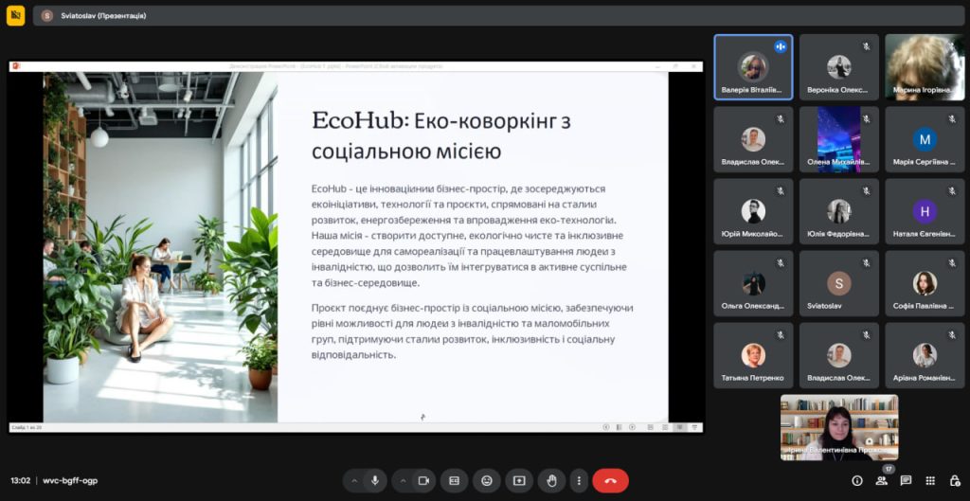Raise hand in the meeting
The width and height of the screenshot is (970, 501).
(x=550, y=480)
